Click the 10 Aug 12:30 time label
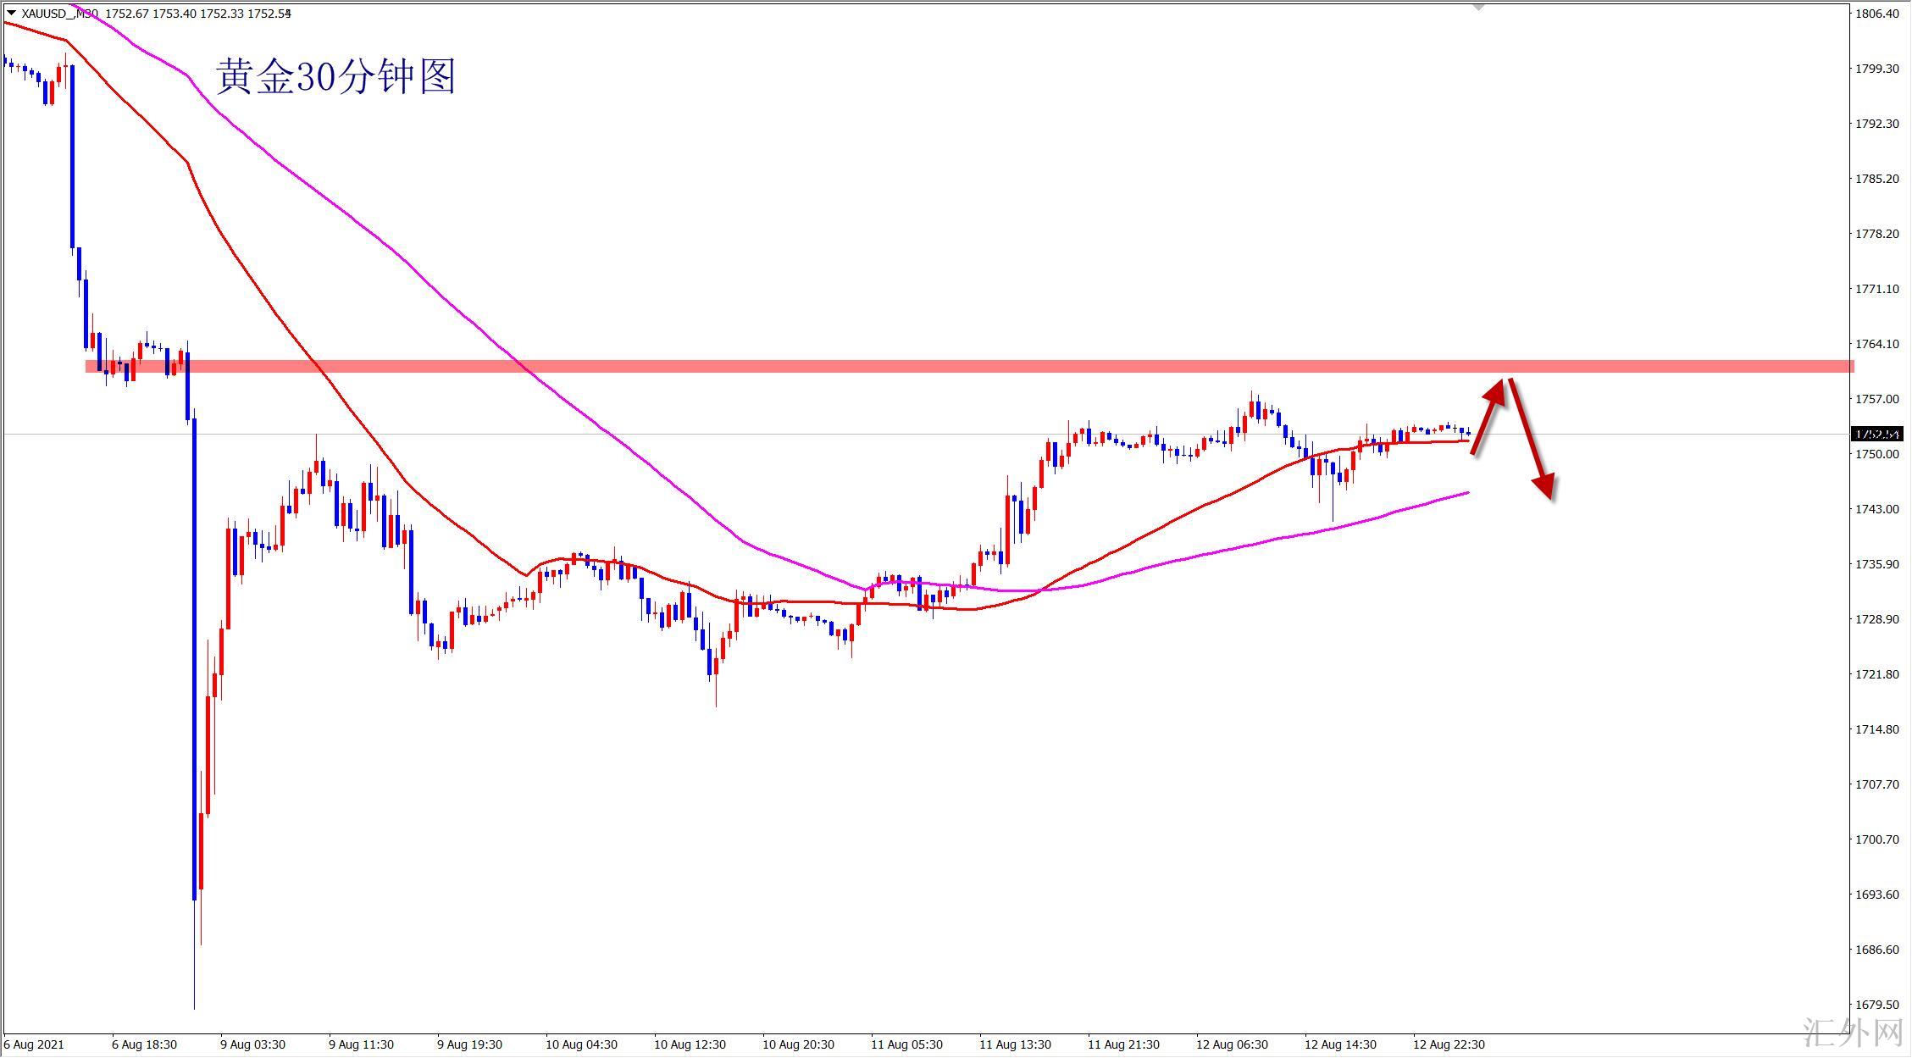The image size is (1912, 1058). coord(690,1044)
